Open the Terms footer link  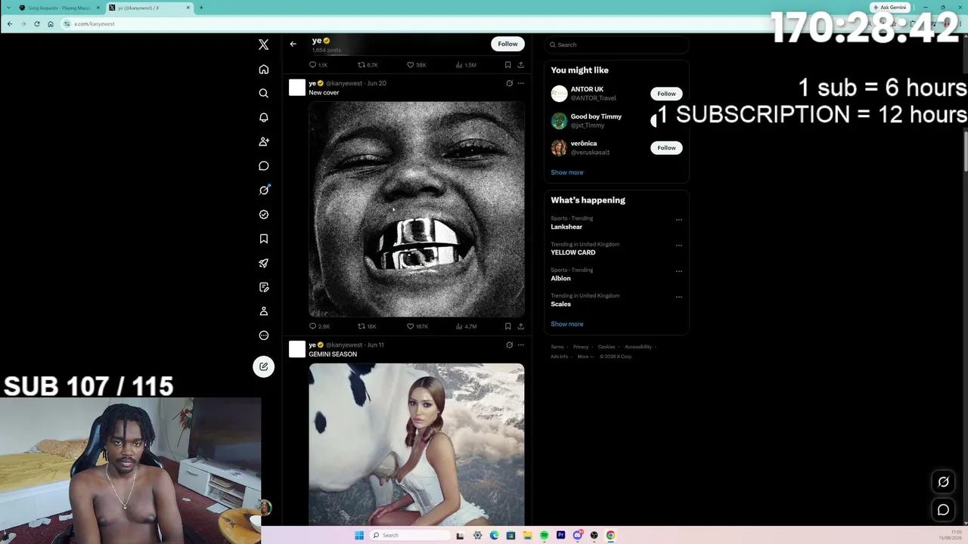pos(557,347)
